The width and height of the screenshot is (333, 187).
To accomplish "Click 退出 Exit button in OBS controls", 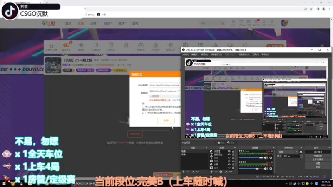I will [x=318, y=167].
